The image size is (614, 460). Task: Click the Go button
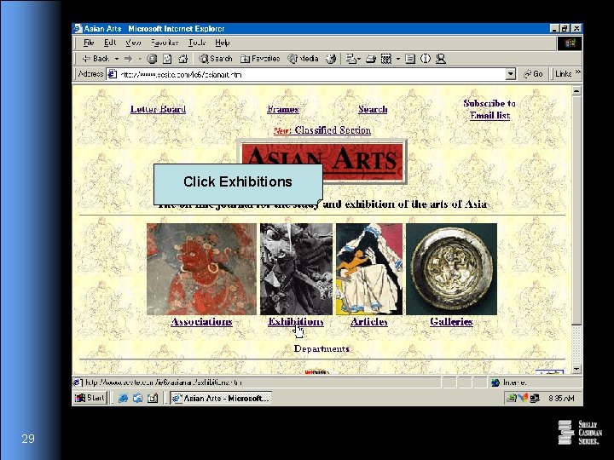(533, 73)
